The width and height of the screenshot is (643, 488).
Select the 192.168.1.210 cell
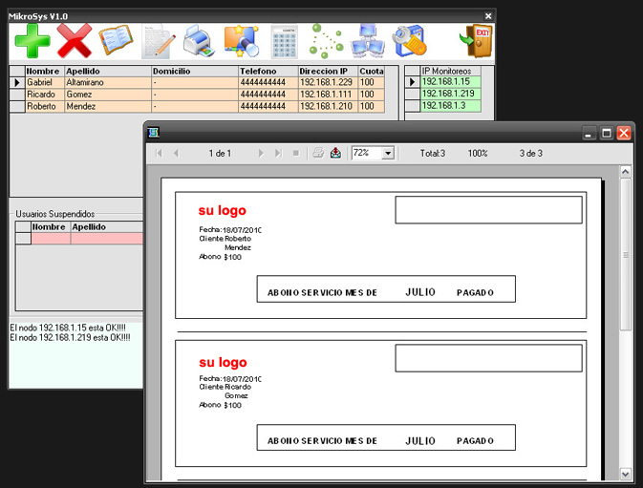coord(328,107)
